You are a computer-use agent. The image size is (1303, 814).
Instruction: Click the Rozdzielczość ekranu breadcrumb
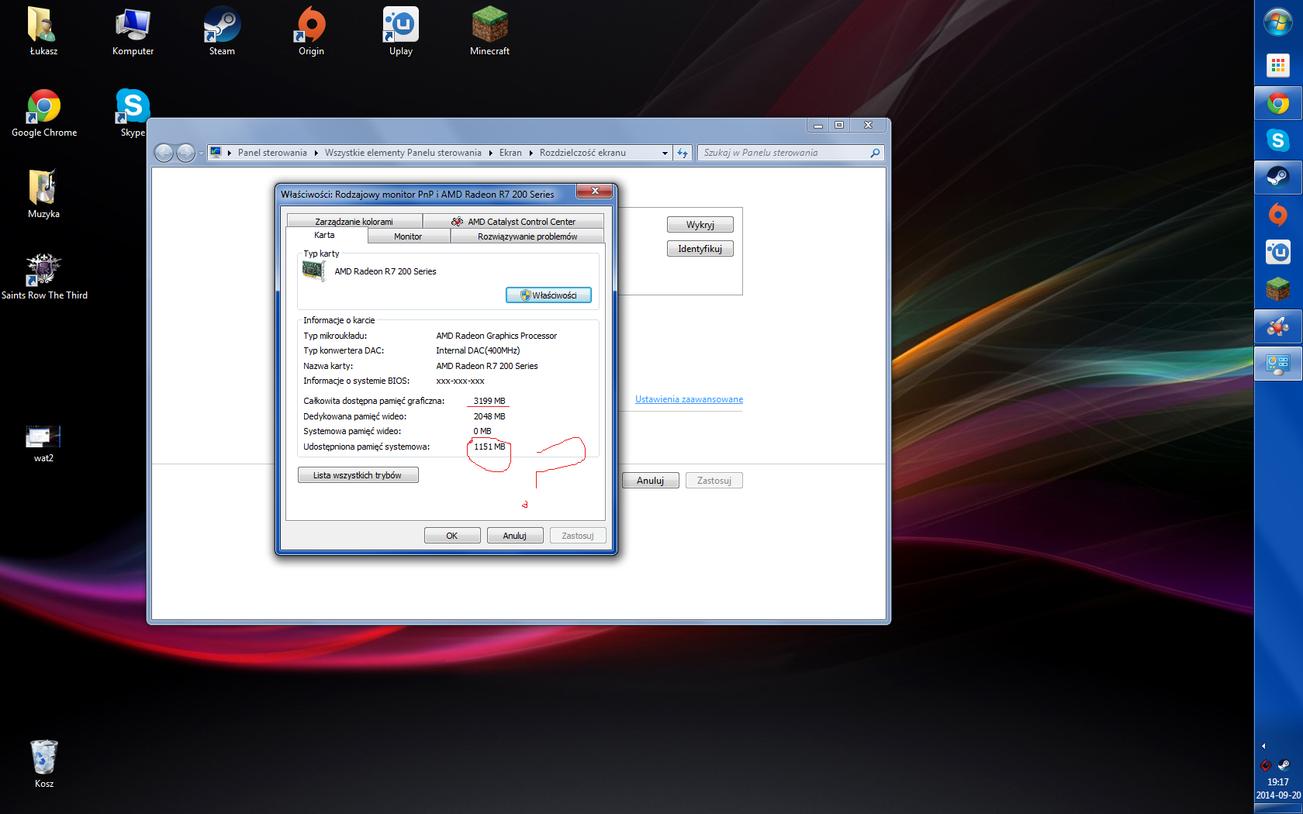pyautogui.click(x=582, y=153)
